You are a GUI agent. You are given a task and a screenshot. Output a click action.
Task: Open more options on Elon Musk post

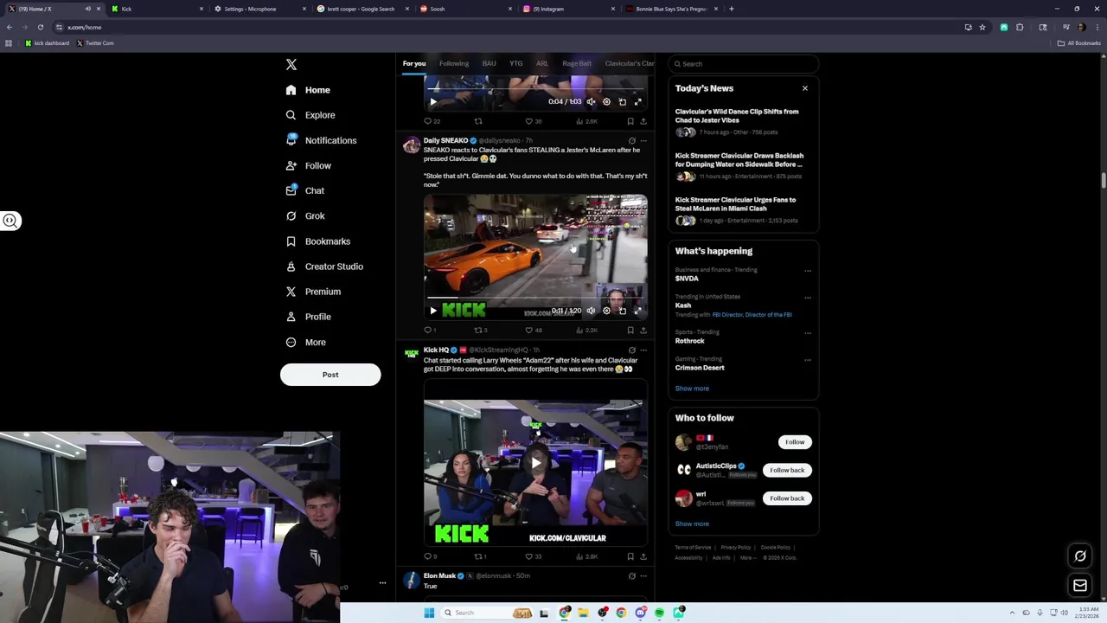643,576
